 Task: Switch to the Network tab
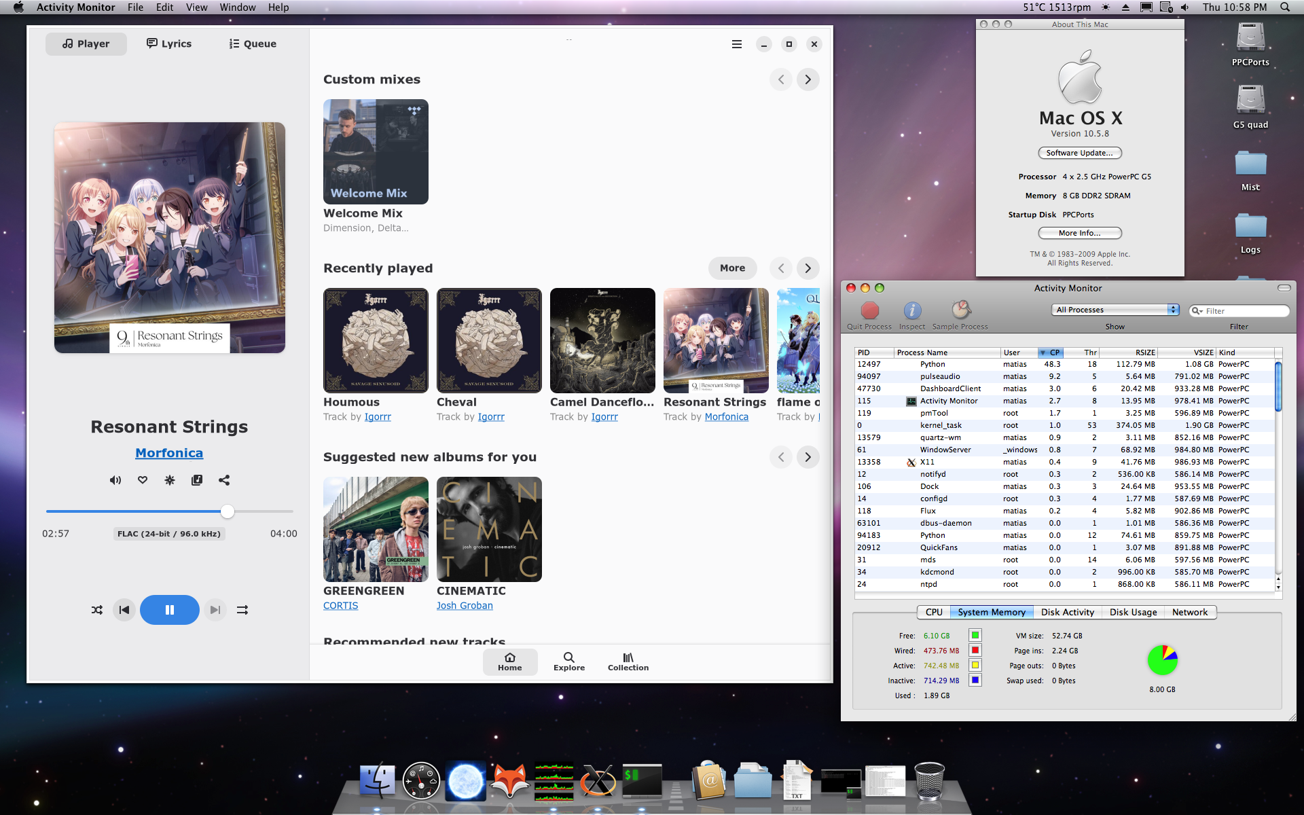pos(1190,612)
